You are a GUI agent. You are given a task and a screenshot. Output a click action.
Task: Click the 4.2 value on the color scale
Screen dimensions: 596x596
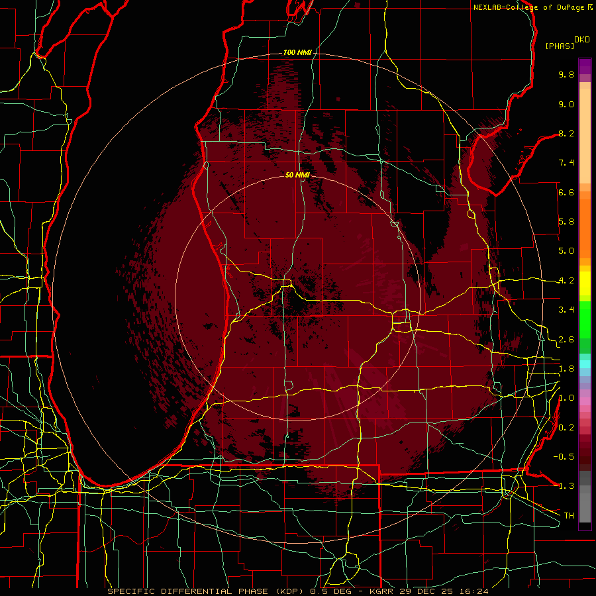tap(566, 281)
